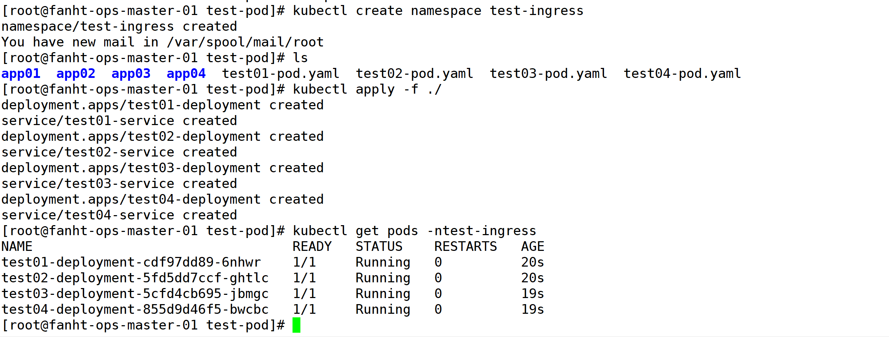889x337 pixels.
Task: Click the green terminal cursor block
Action: pyautogui.click(x=296, y=325)
